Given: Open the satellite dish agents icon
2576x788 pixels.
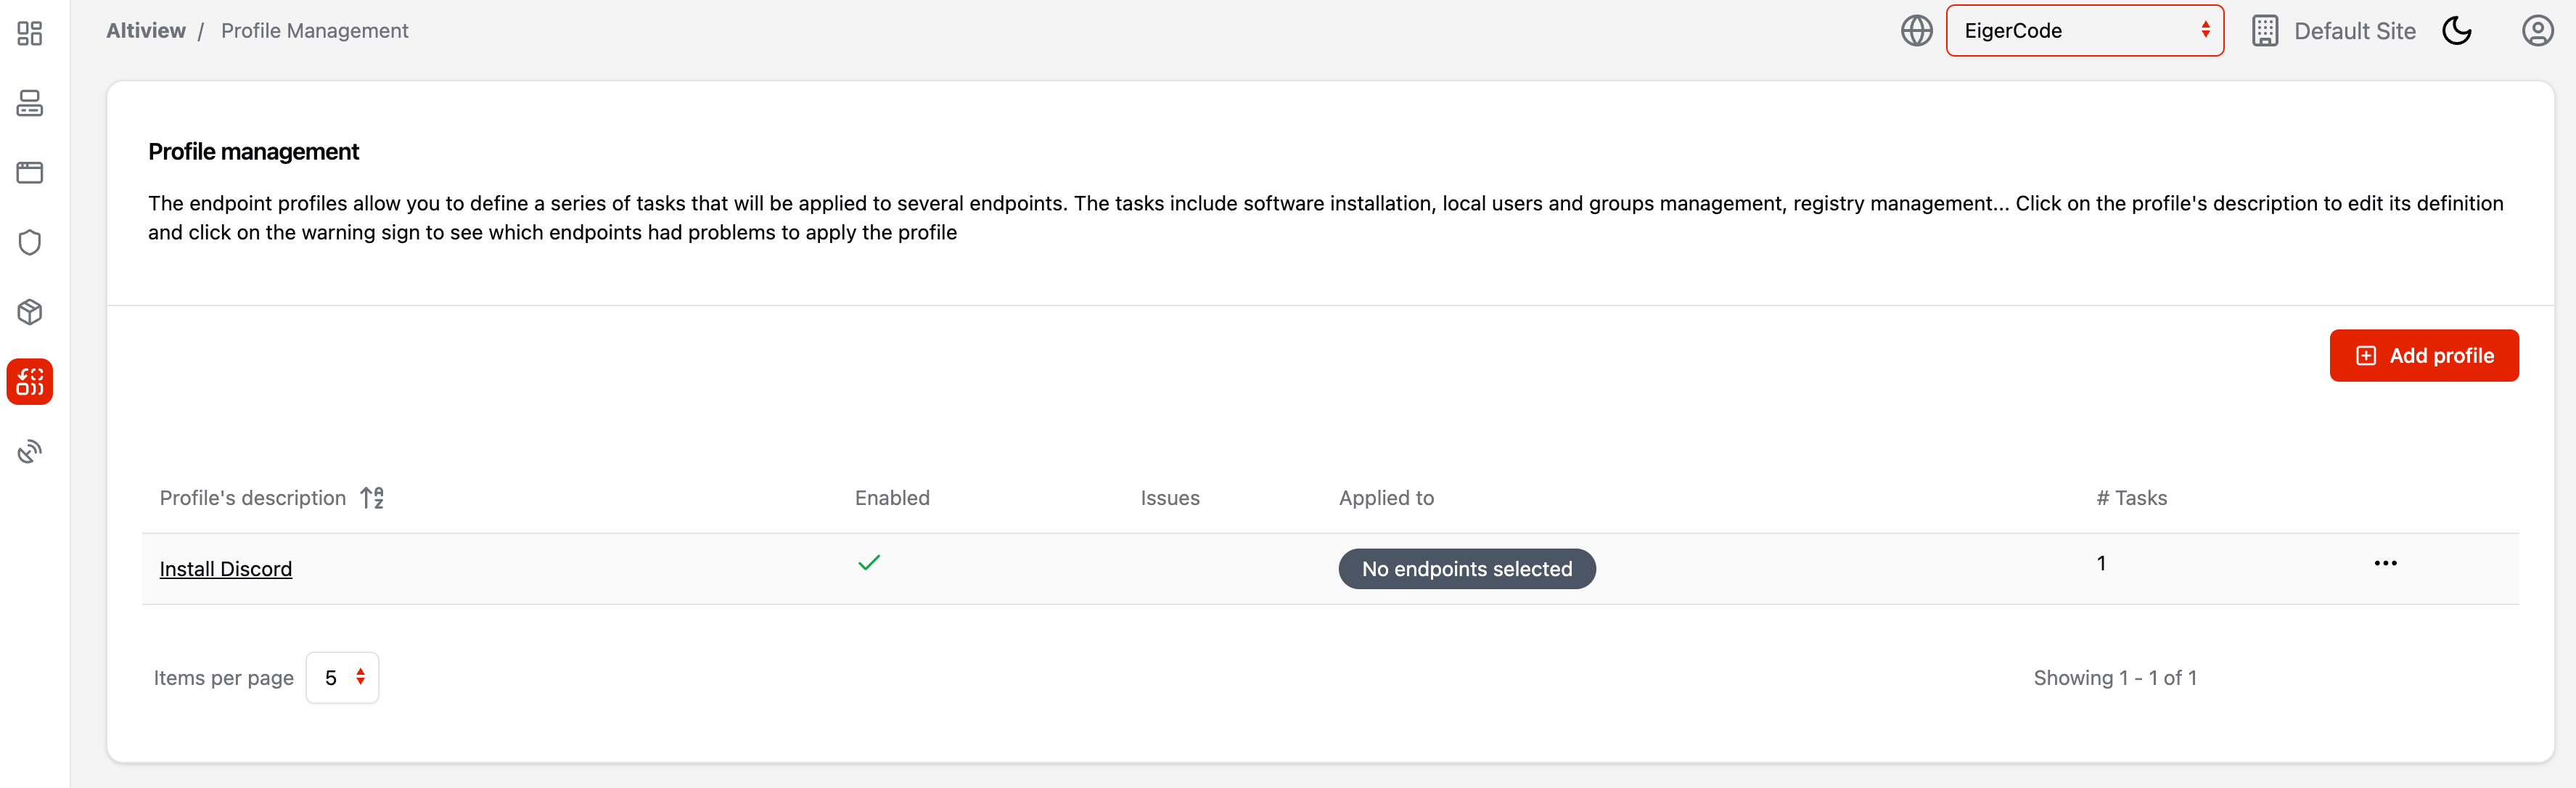Looking at the screenshot, I should point(30,452).
